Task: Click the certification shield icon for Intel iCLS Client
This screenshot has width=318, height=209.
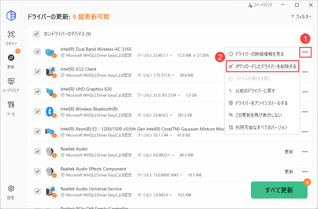Action: click(x=63, y=75)
